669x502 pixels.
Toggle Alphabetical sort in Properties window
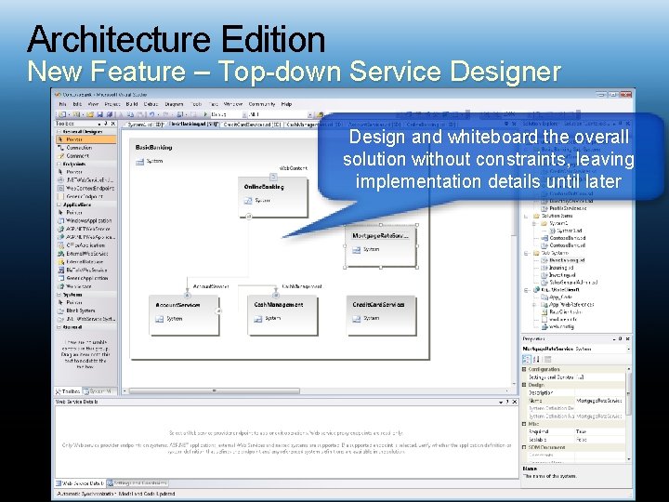pyautogui.click(x=536, y=360)
